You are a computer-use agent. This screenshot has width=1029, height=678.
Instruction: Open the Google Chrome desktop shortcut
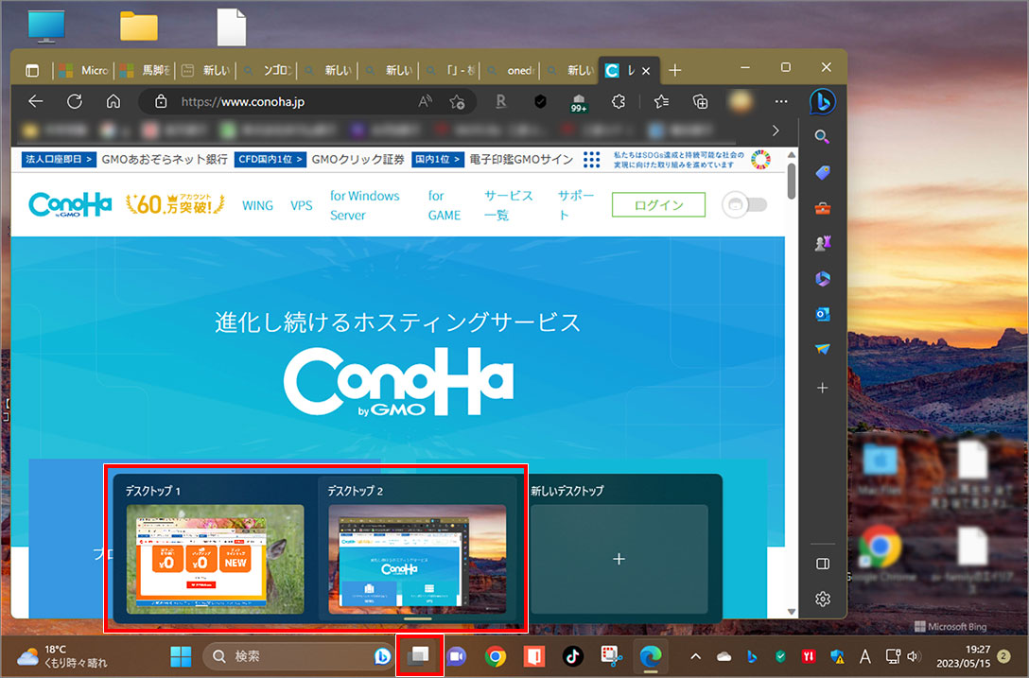[x=880, y=552]
